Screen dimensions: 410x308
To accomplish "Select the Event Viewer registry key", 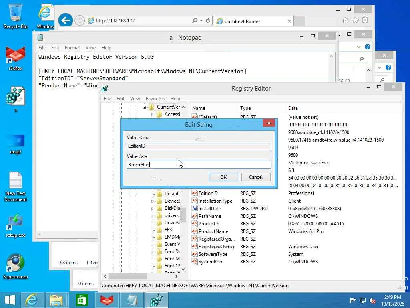I will click(x=172, y=244).
